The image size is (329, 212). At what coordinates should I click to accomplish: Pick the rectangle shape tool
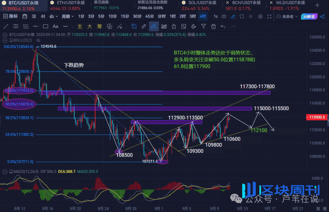(46, 26)
